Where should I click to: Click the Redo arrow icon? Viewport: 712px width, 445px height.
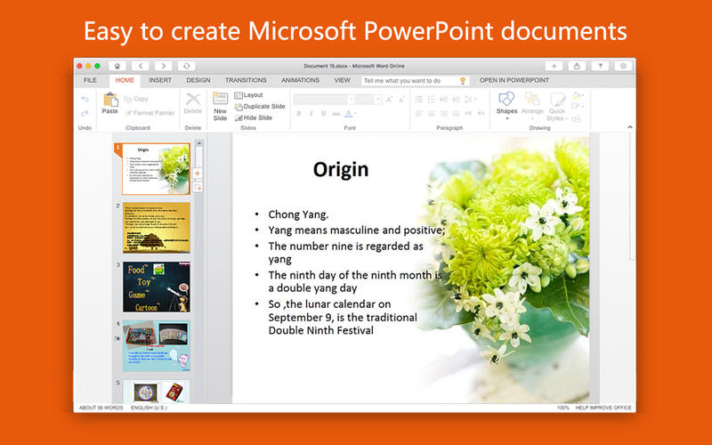pyautogui.click(x=85, y=113)
